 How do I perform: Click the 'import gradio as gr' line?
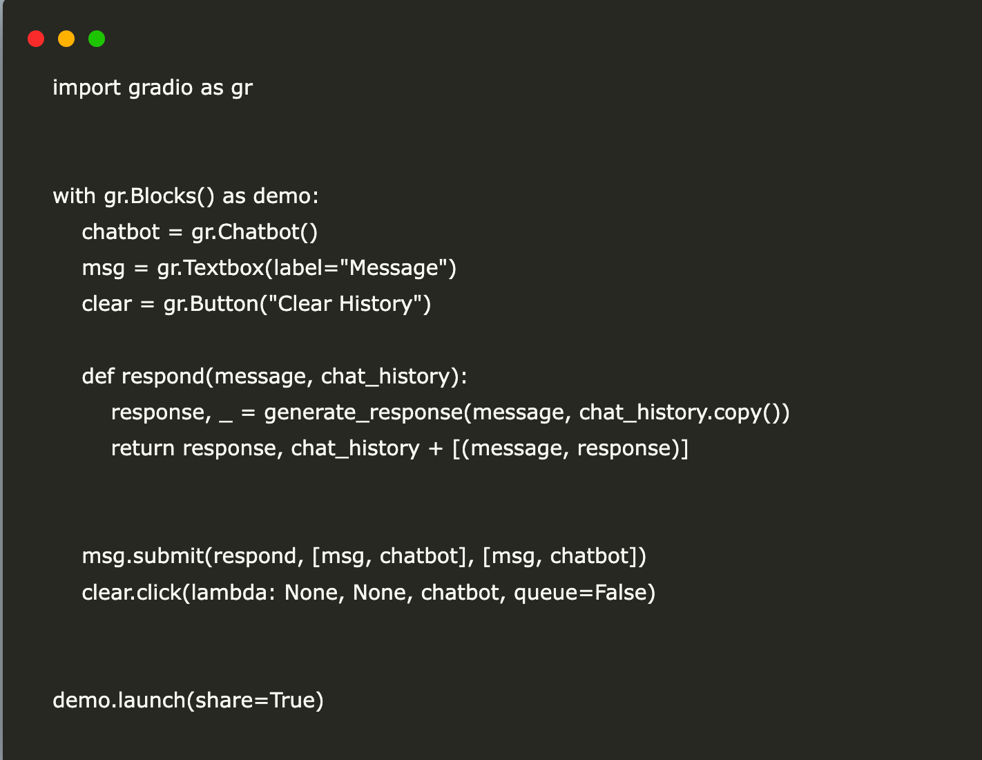point(153,88)
